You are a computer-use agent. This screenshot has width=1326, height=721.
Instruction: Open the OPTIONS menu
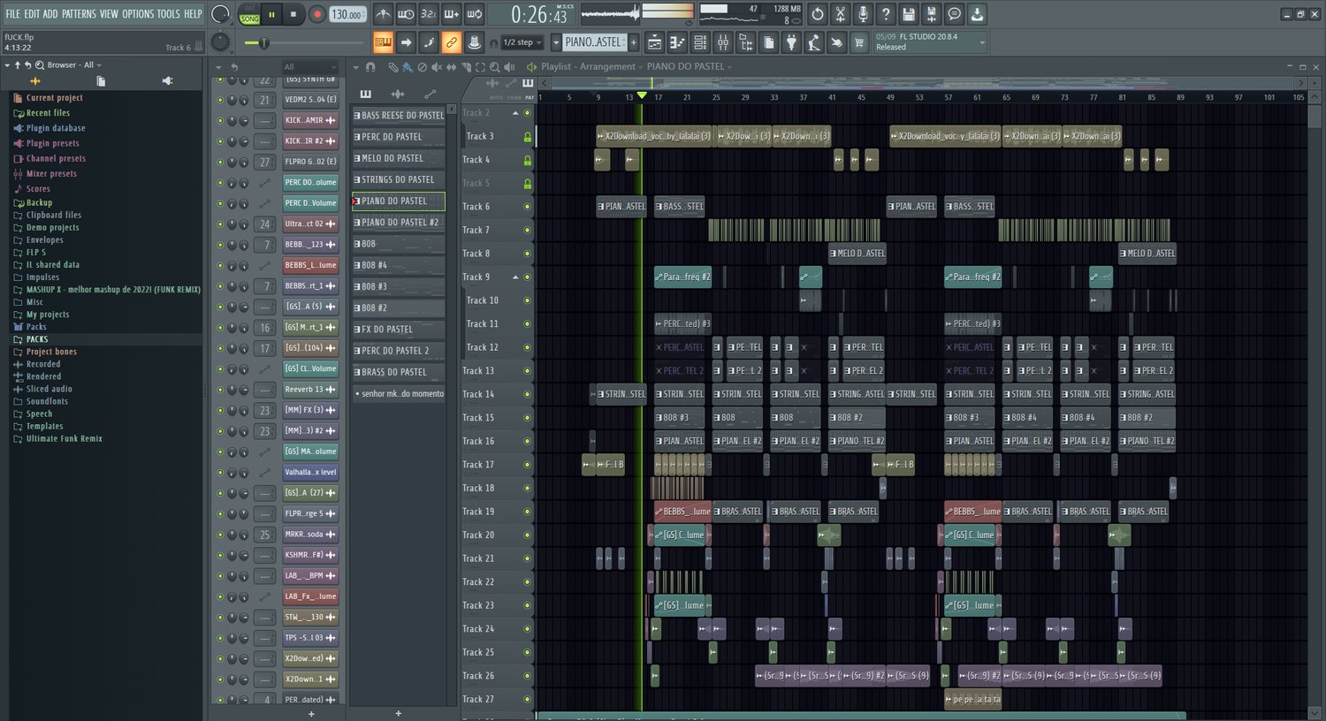[138, 14]
